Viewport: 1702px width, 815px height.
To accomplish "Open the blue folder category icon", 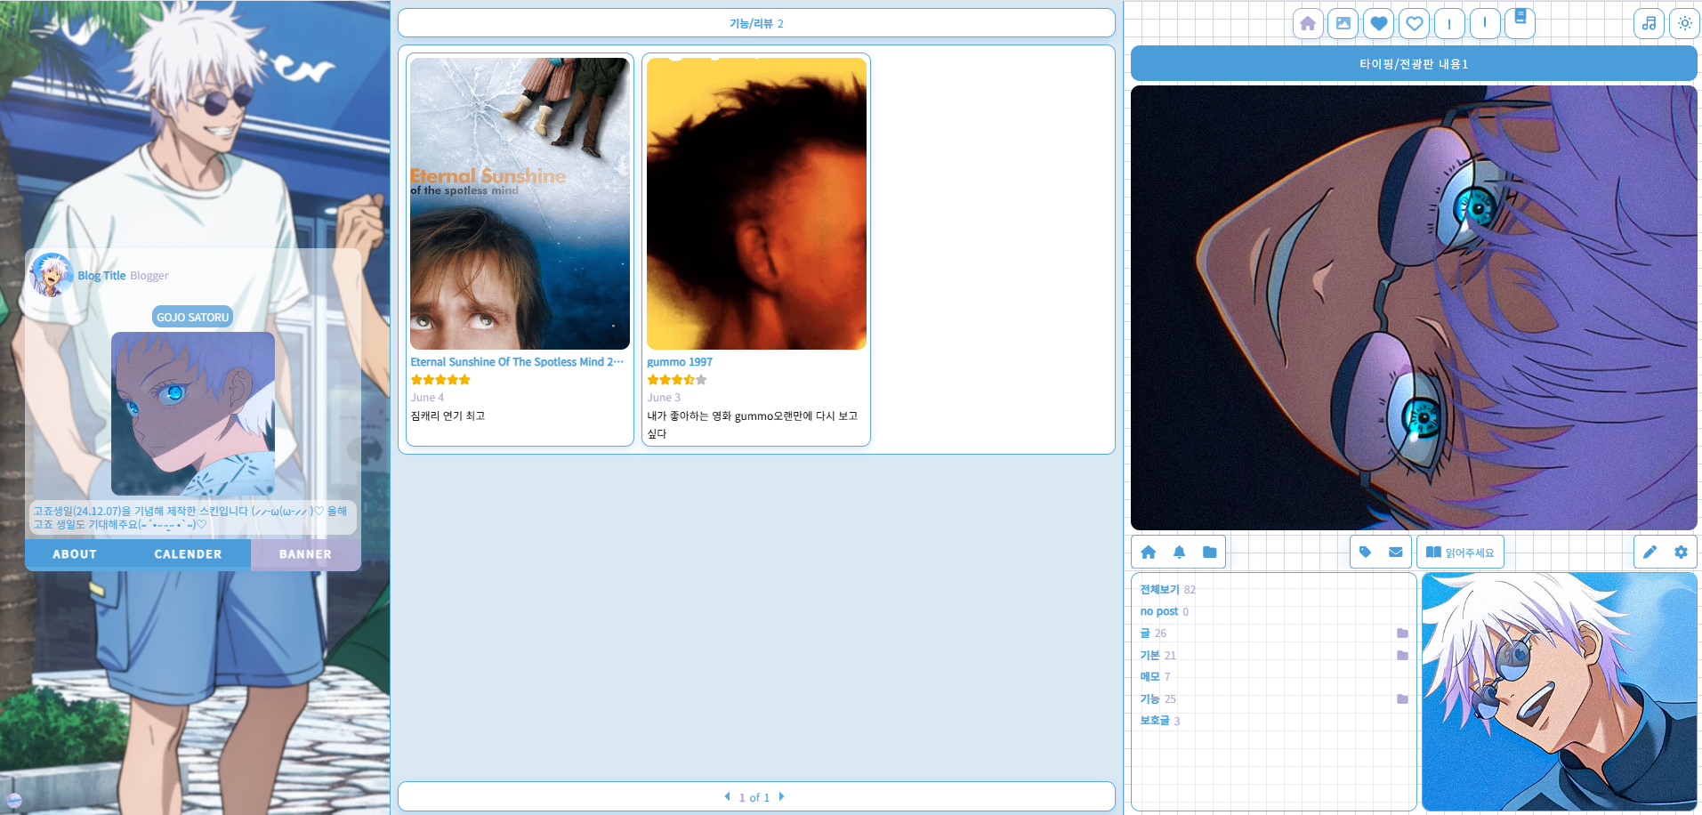I will 1209,553.
